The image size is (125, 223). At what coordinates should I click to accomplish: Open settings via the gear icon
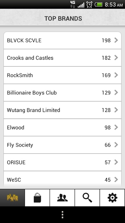click(x=112, y=198)
